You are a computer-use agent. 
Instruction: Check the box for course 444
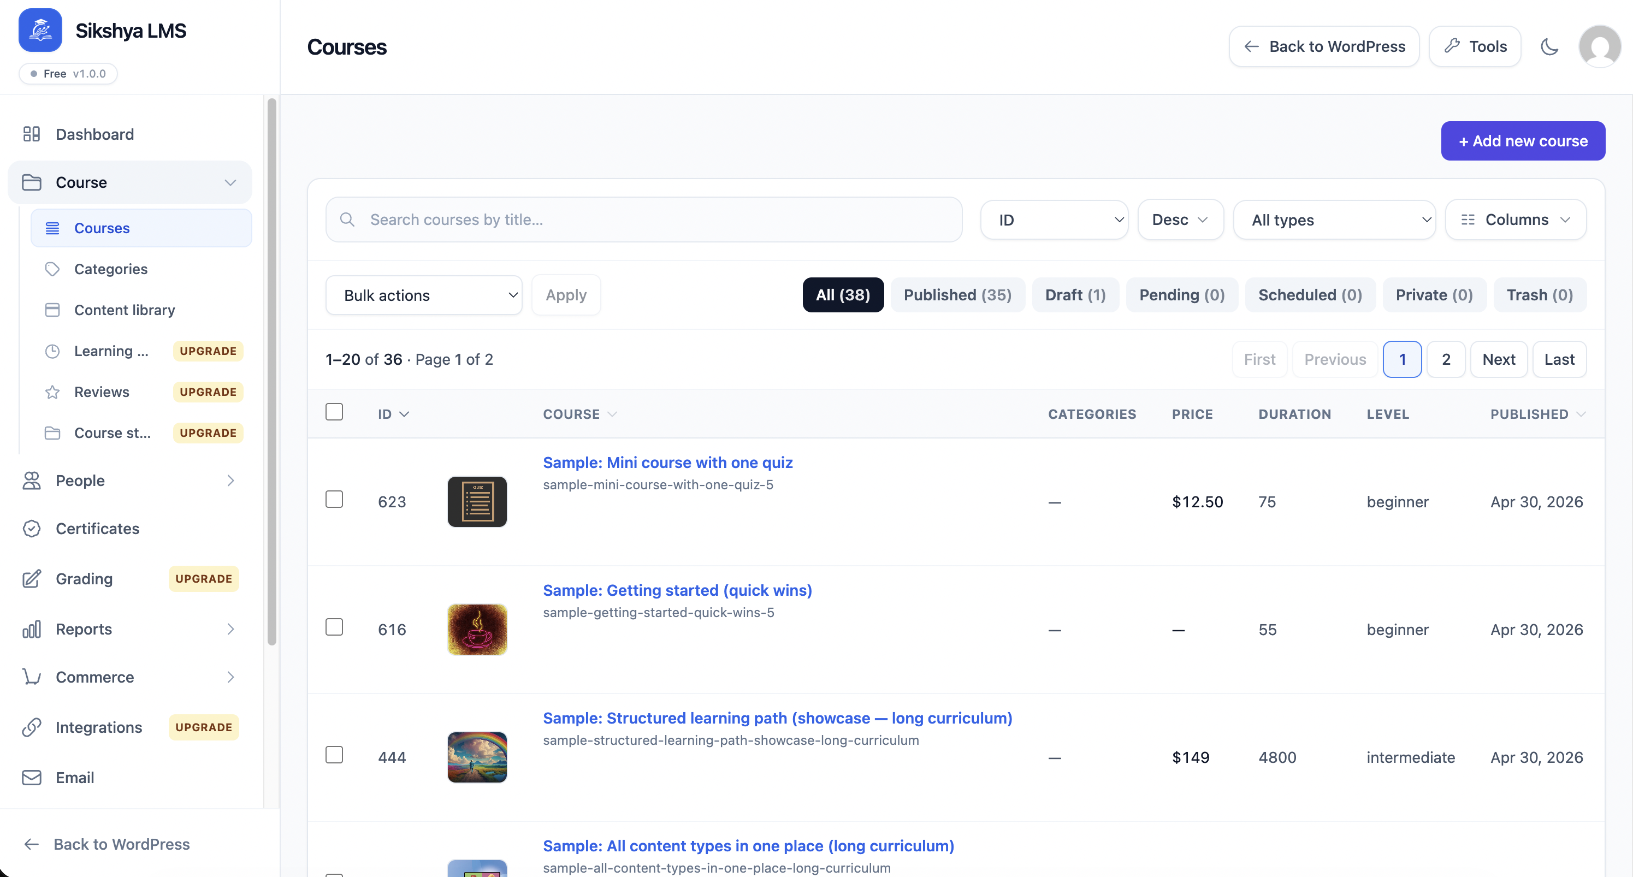334,755
